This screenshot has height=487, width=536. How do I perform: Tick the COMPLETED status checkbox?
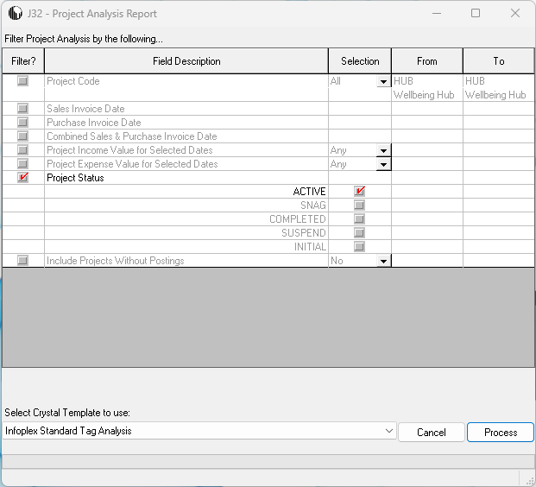point(359,219)
